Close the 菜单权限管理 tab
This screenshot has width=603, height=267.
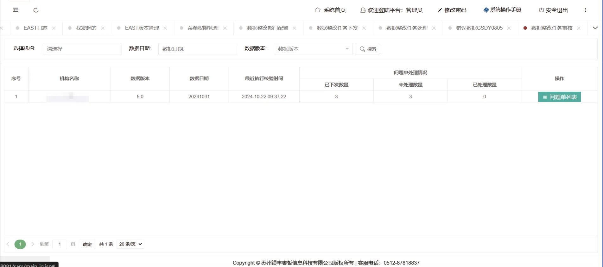coord(225,28)
